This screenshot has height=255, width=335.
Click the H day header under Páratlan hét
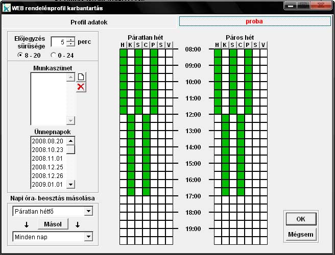pyautogui.click(x=123, y=45)
